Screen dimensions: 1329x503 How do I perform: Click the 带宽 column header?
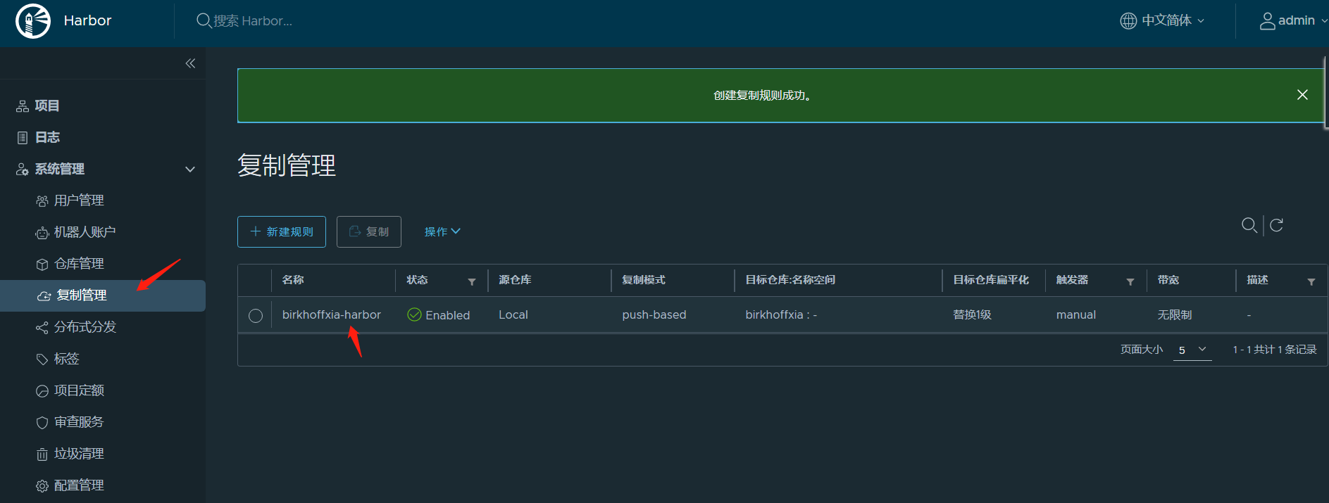click(1168, 280)
